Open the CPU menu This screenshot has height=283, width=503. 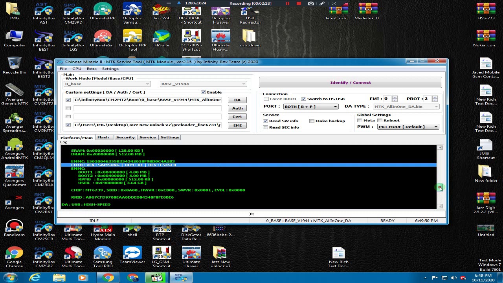click(77, 69)
